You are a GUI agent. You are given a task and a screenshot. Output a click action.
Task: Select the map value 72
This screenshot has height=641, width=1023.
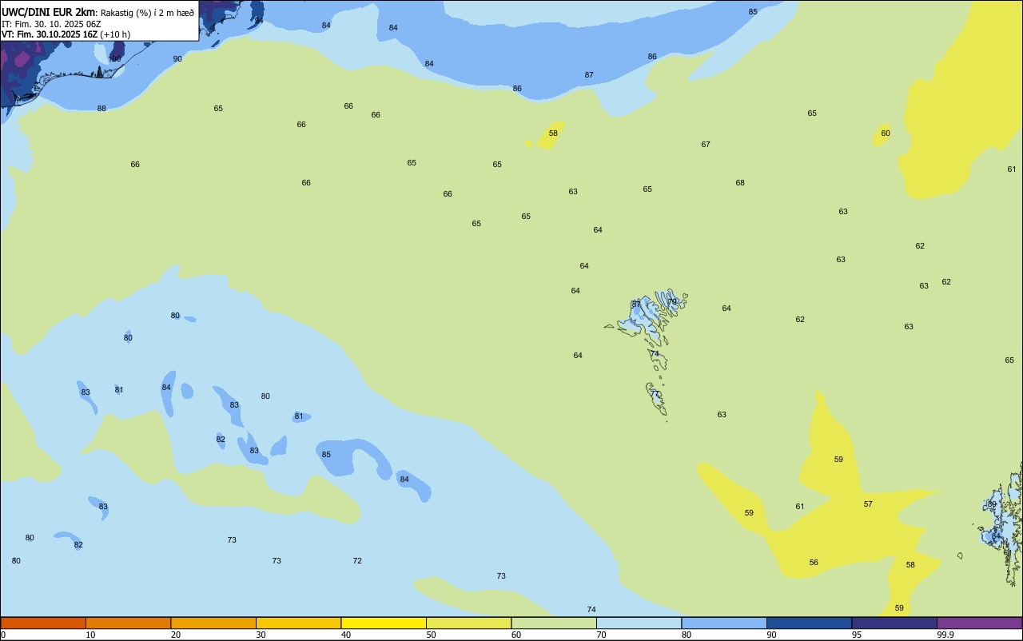357,561
